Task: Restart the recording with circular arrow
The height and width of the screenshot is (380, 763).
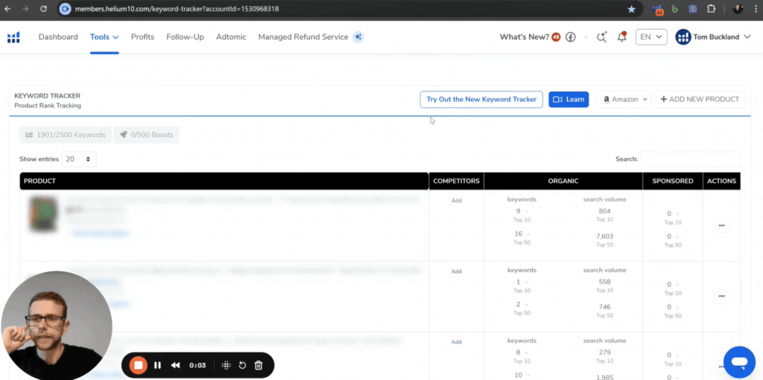Action: tap(242, 365)
